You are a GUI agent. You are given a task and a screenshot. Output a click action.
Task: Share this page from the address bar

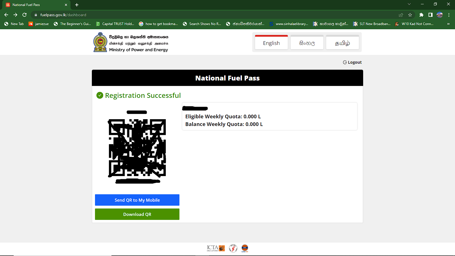point(401,15)
